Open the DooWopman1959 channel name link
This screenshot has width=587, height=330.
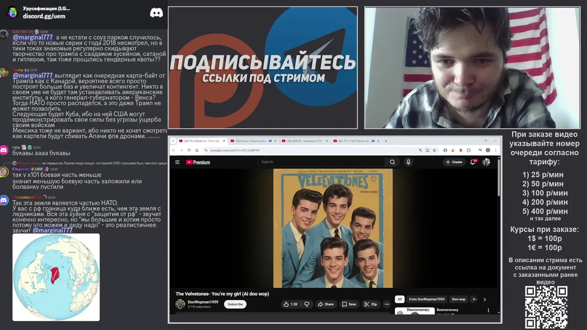pos(203,302)
